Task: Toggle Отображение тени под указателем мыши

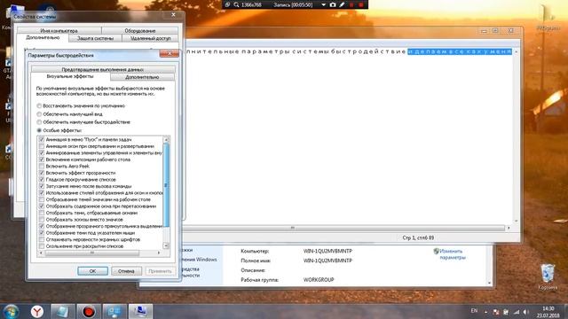Action: (x=42, y=233)
